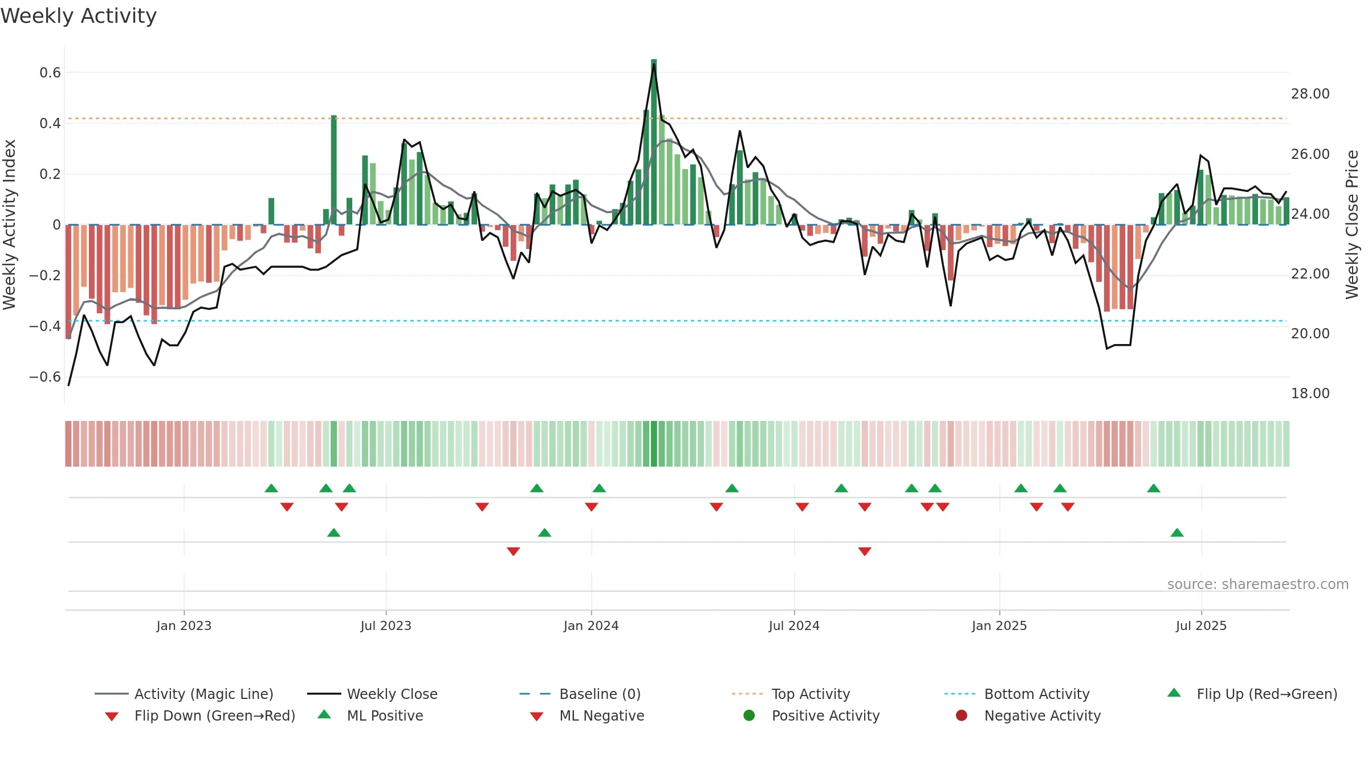
Task: Toggle the Flip Down (Green→Red) legend entry
Action: [x=199, y=715]
